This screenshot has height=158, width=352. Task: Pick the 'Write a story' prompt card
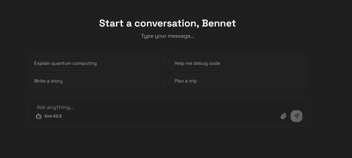(97, 81)
